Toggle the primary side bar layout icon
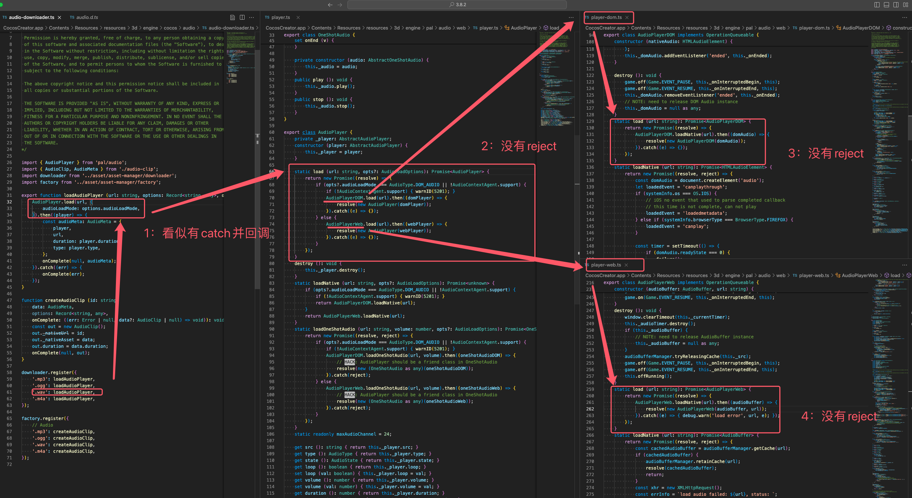 (877, 5)
